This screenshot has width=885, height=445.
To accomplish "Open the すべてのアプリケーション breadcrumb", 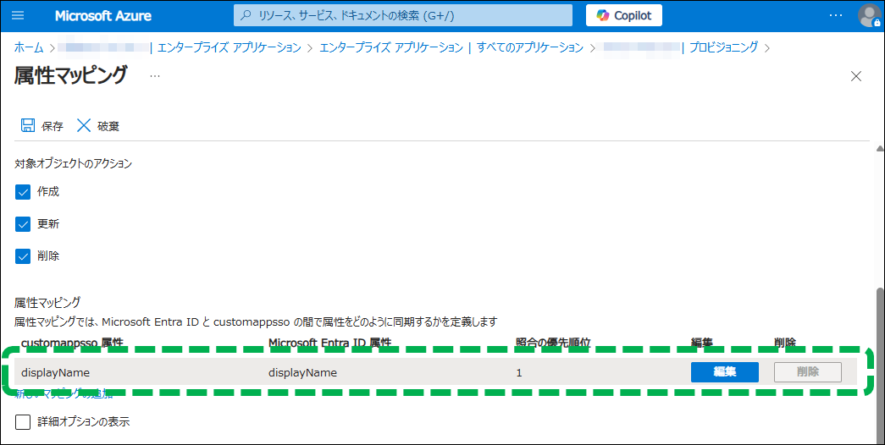I will [x=530, y=47].
